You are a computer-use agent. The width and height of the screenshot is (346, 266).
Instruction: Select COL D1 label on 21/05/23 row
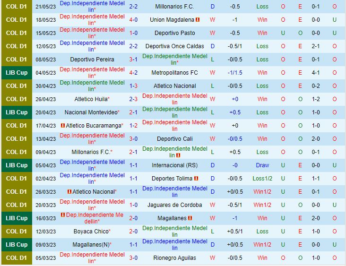pyautogui.click(x=17, y=7)
